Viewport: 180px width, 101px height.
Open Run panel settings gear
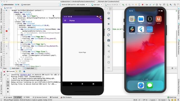(x=172, y=68)
